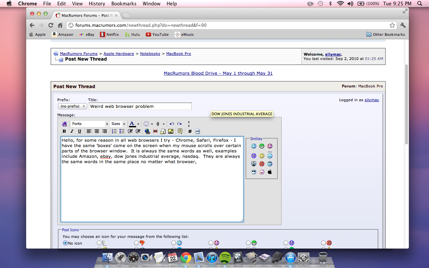Open the MacRumors Forums breadcrumb link
This screenshot has width=429, height=268.
(x=79, y=54)
